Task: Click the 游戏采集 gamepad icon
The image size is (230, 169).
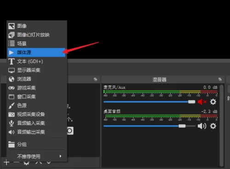Action: (x=11, y=88)
